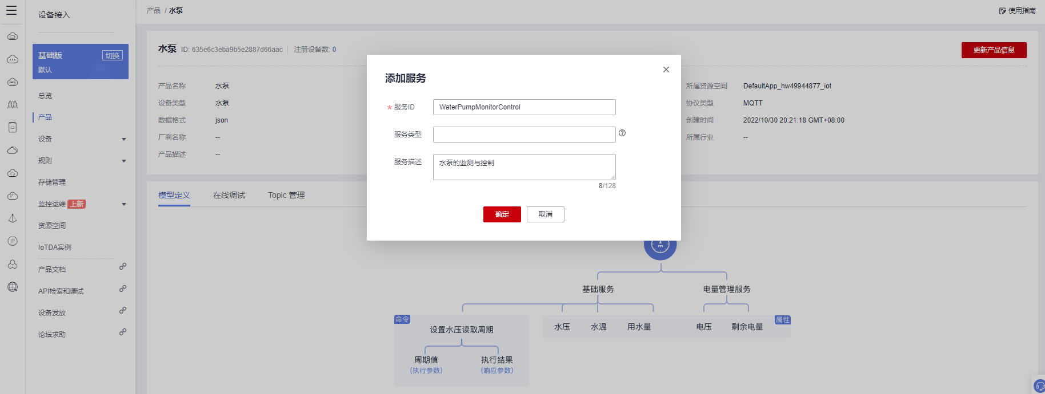
Task: Close the 添加服务 dialog with X
Action: pyautogui.click(x=666, y=70)
